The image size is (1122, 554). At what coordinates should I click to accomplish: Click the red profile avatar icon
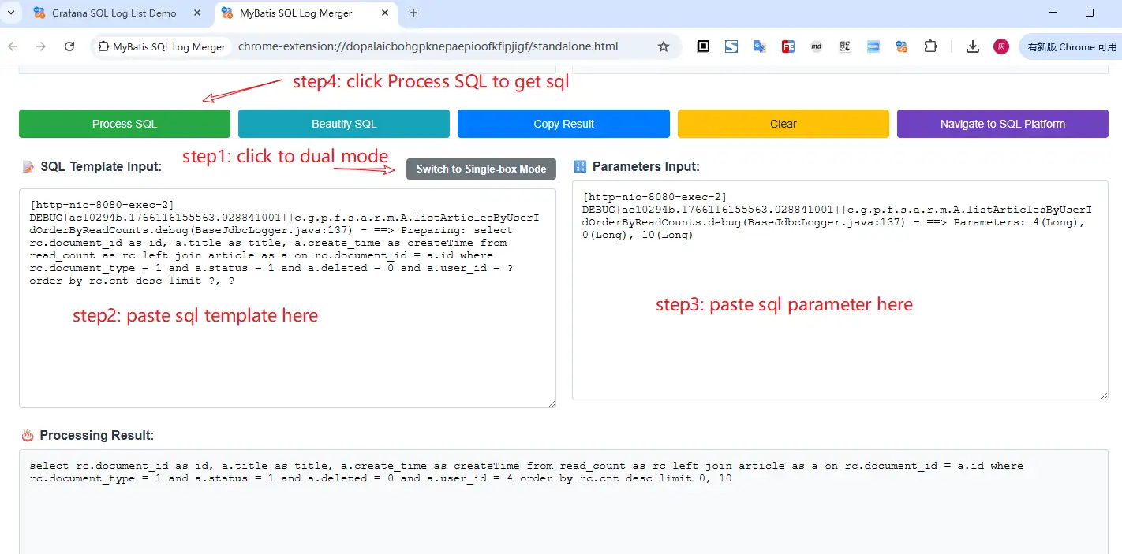[x=1000, y=46]
